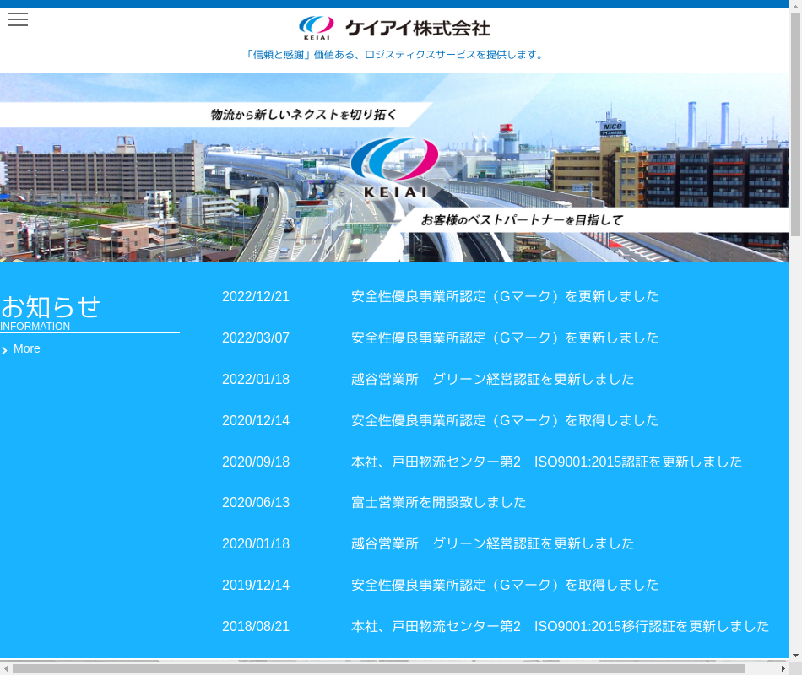The width and height of the screenshot is (802, 675).
Task: Click the chevron arrow beside More
Action: coord(4,350)
